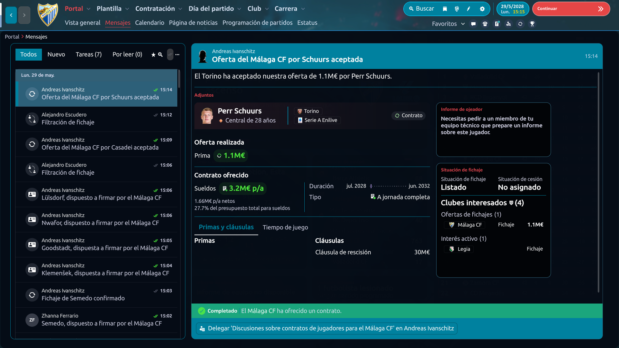Image resolution: width=619 pixels, height=348 pixels.
Task: Toggle read check on Fichaje de Semedo confirmado
Action: (x=156, y=291)
